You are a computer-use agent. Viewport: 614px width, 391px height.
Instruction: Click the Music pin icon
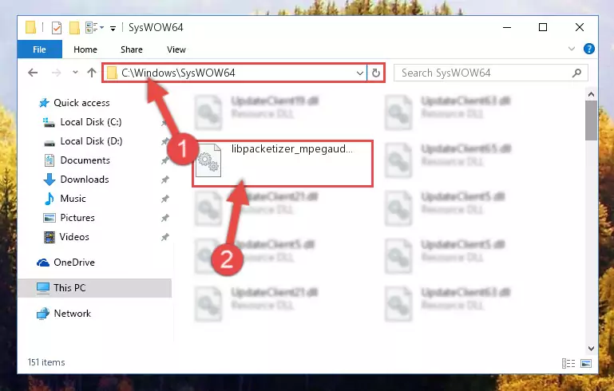pos(164,199)
